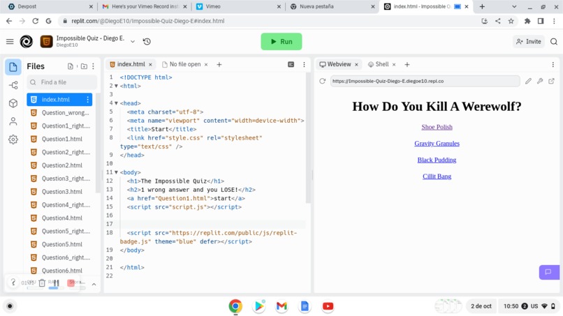Image resolution: width=563 pixels, height=316 pixels.
Task: Collapse the head tag fold arrow
Action: (x=117, y=103)
